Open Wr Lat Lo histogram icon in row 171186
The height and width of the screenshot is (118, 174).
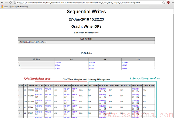138,91
